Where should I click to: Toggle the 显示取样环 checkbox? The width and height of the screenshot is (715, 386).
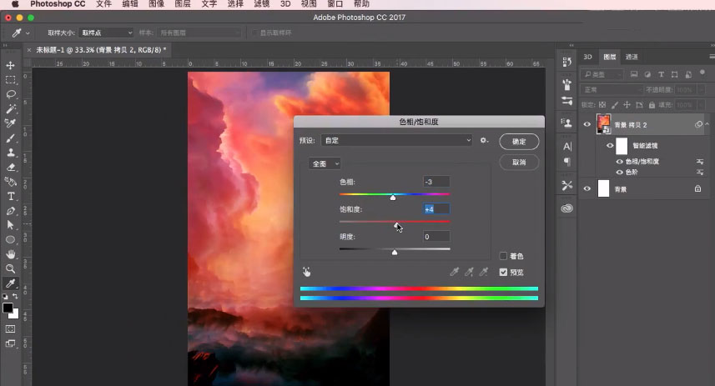click(x=255, y=33)
